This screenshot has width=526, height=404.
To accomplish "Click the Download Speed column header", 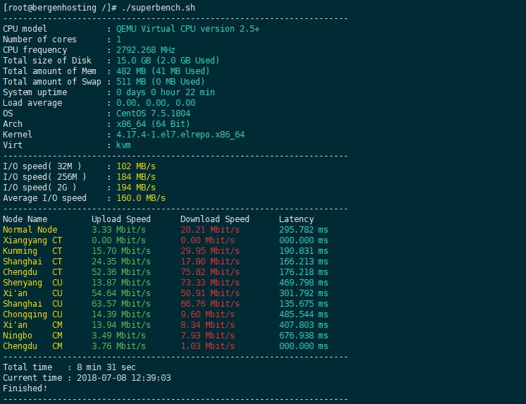I will pyautogui.click(x=214, y=219).
